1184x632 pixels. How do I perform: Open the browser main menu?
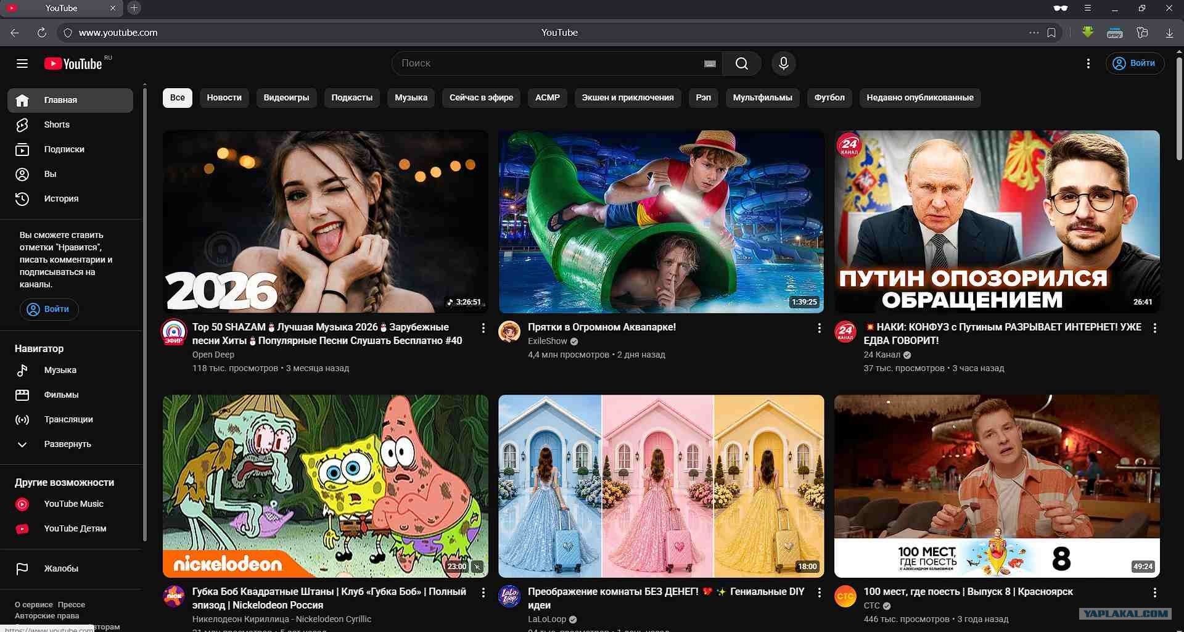[x=1088, y=8]
